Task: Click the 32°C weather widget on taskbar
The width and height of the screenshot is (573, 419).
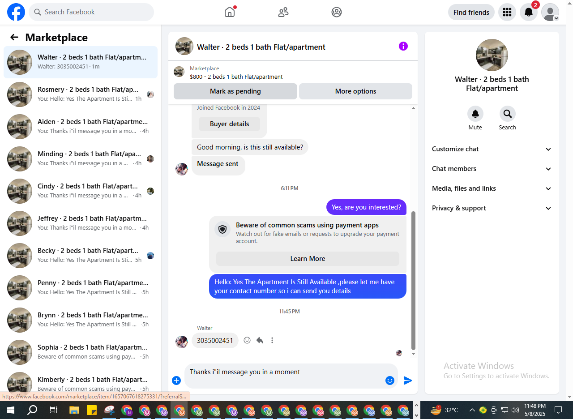Action: (445, 410)
